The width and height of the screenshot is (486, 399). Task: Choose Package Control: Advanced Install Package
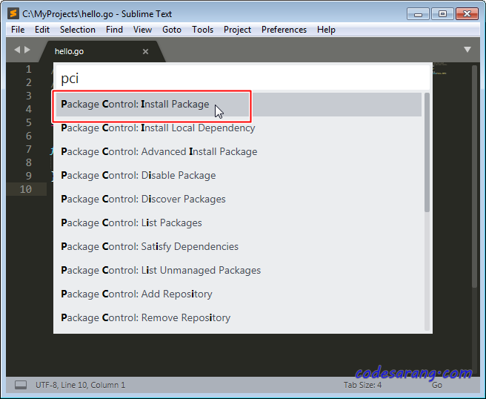click(239, 152)
